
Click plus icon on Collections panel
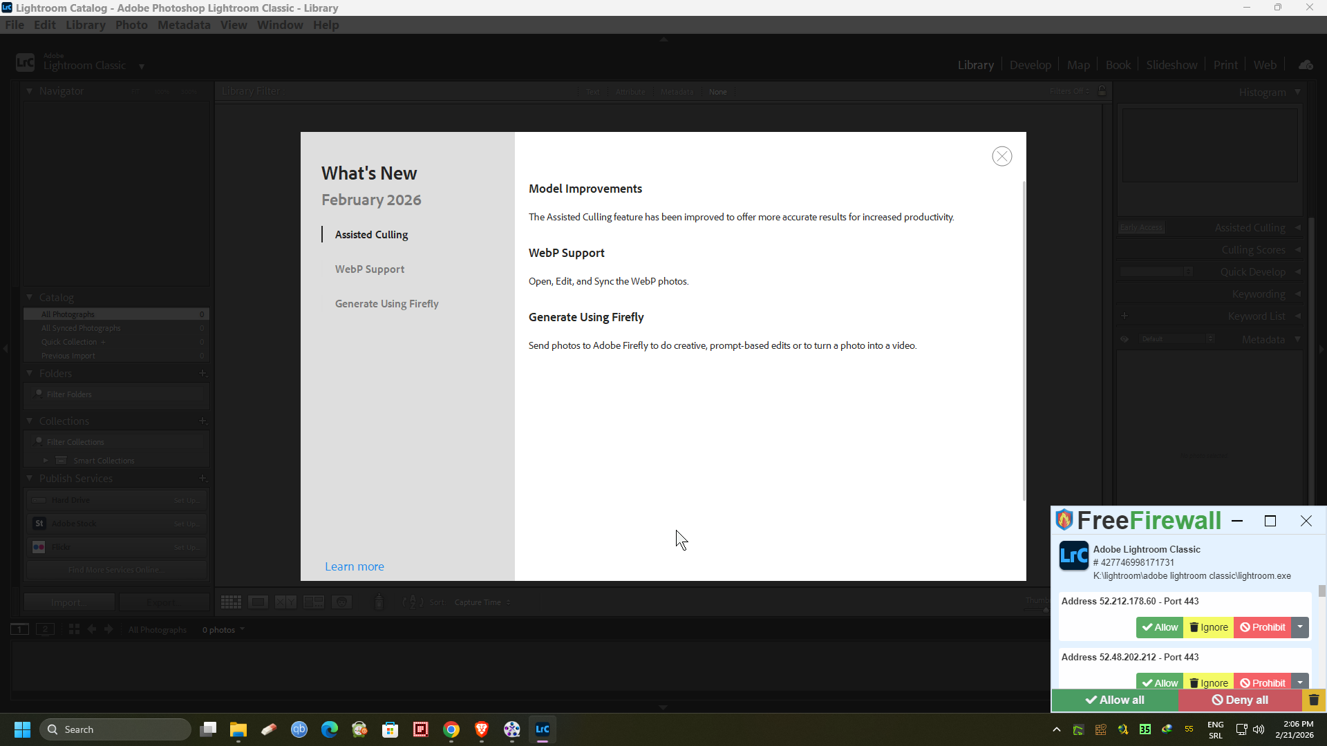(203, 421)
